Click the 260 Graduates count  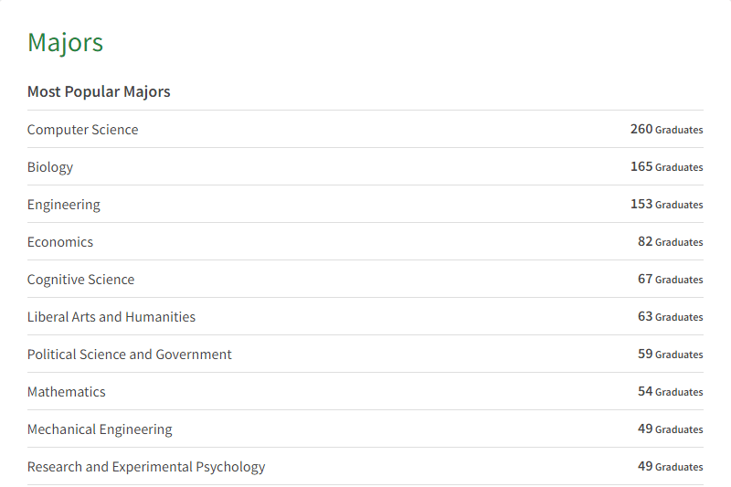pyautogui.click(x=666, y=130)
